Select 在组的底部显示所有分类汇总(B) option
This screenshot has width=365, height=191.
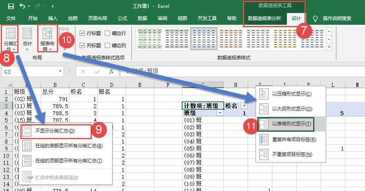coord(66,146)
